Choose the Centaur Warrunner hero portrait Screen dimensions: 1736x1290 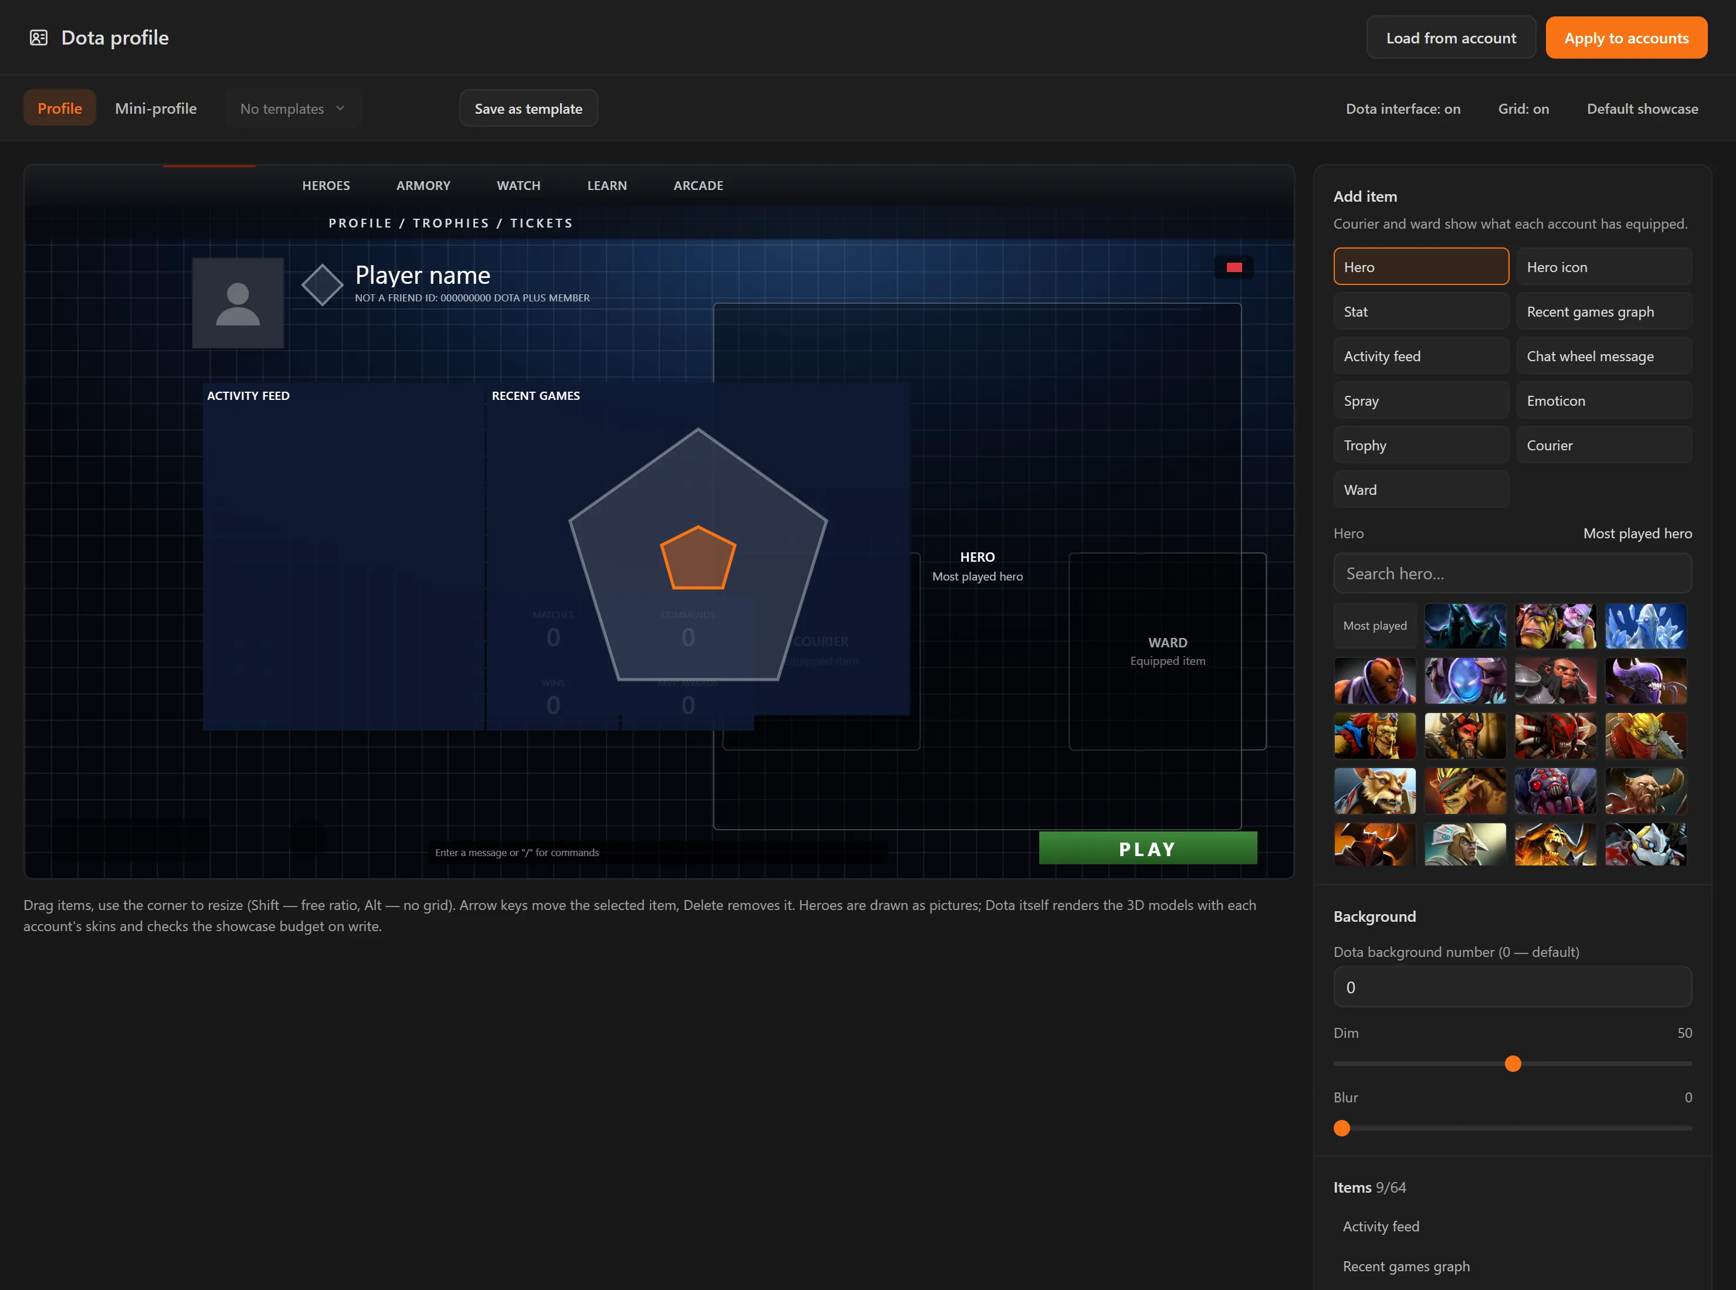point(1646,790)
